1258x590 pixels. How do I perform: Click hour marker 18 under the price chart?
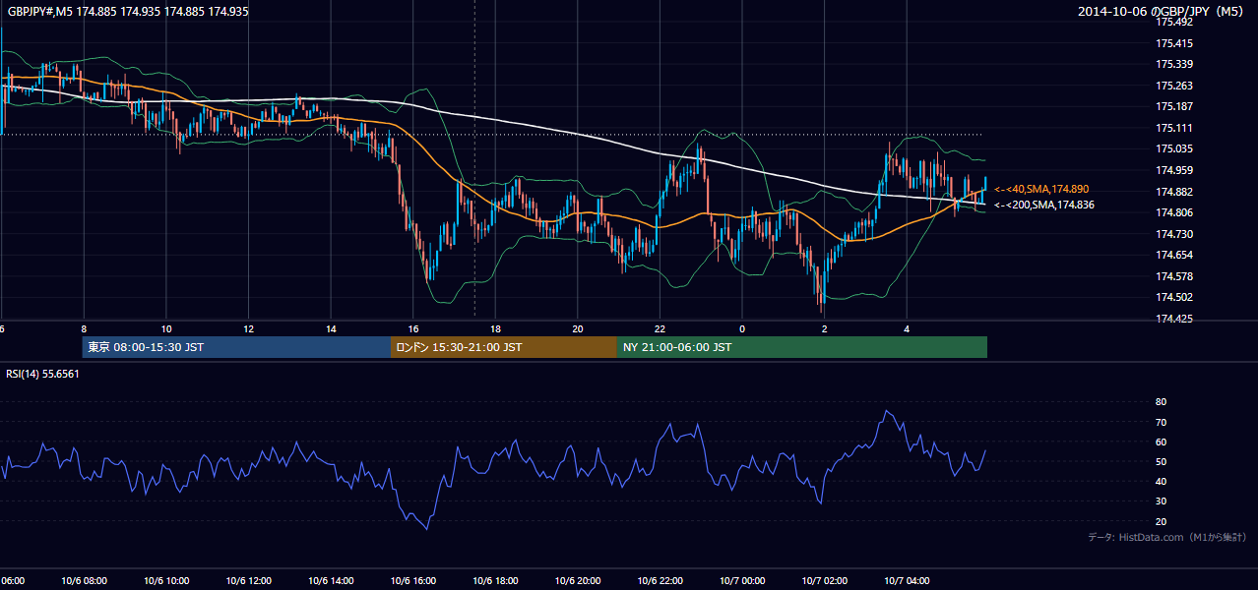point(495,329)
